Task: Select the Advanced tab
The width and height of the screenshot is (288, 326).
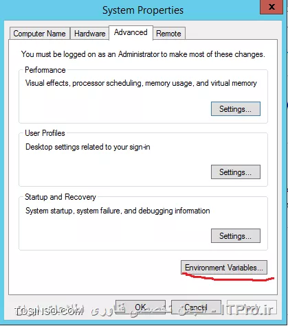Action: pos(131,33)
